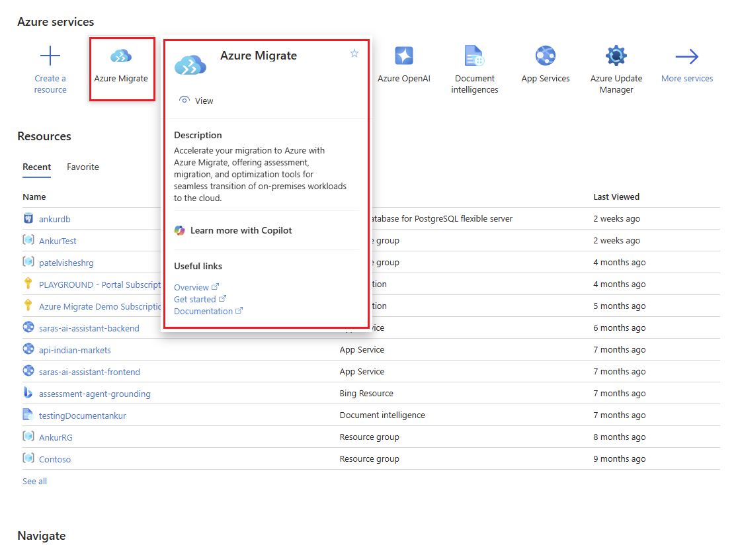Open assessment-agent-grounding resource
The width and height of the screenshot is (740, 559).
[95, 394]
